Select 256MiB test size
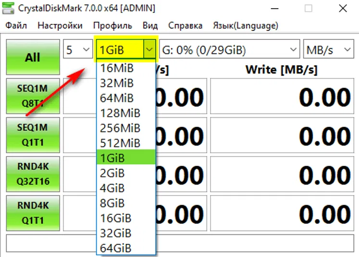The width and height of the screenshot is (359, 257). click(126, 128)
